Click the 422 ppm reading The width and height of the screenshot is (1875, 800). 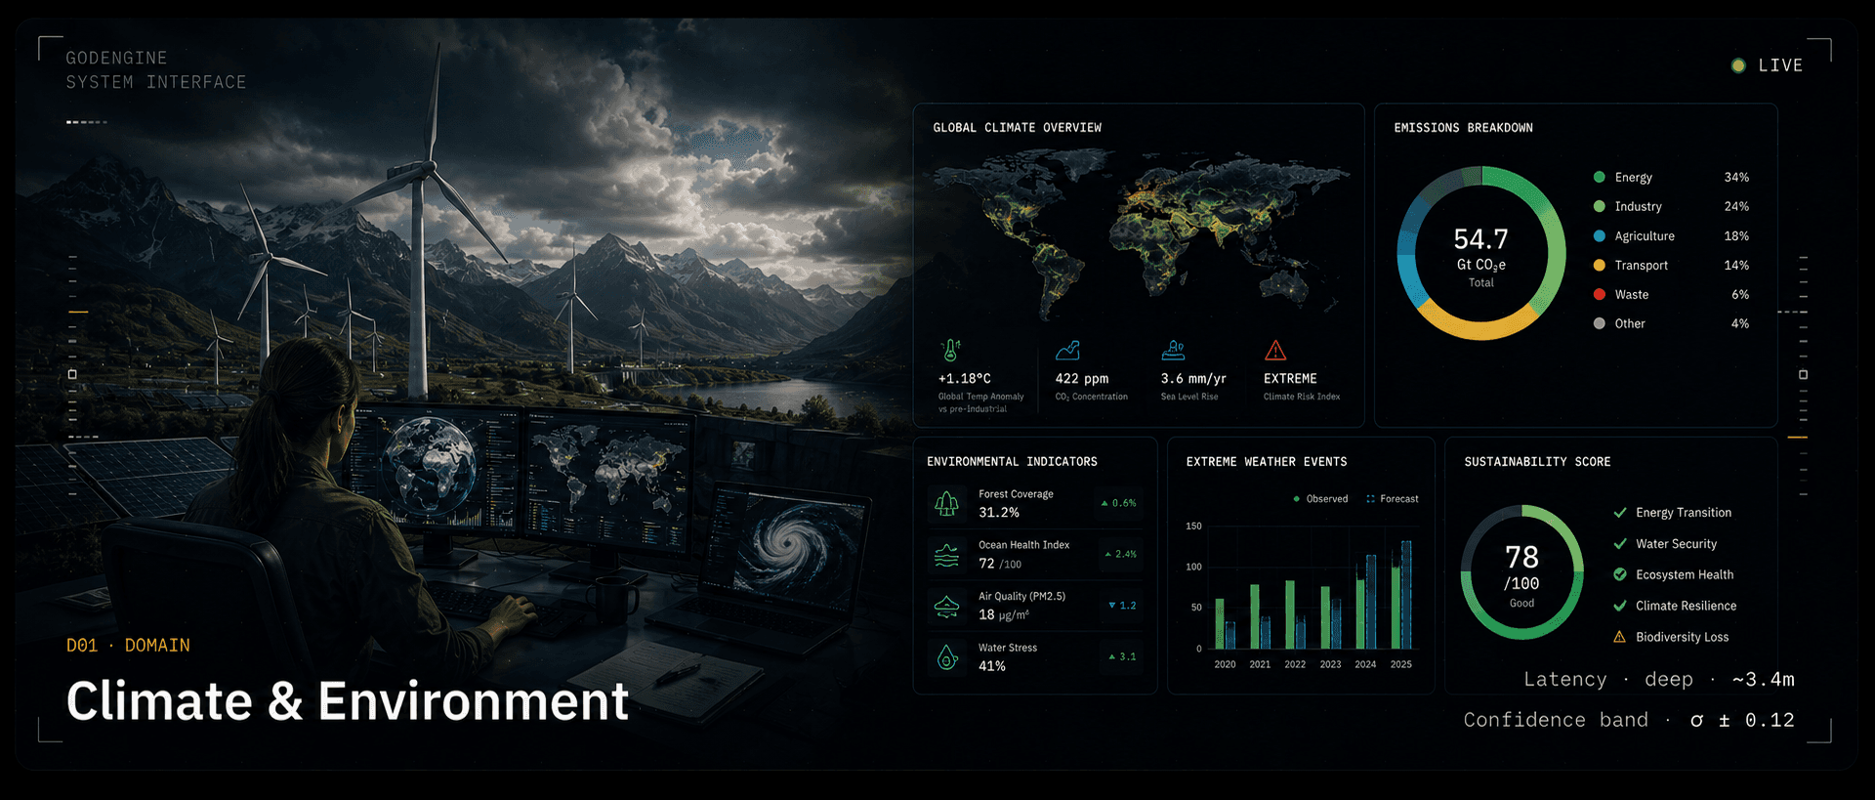point(1082,379)
